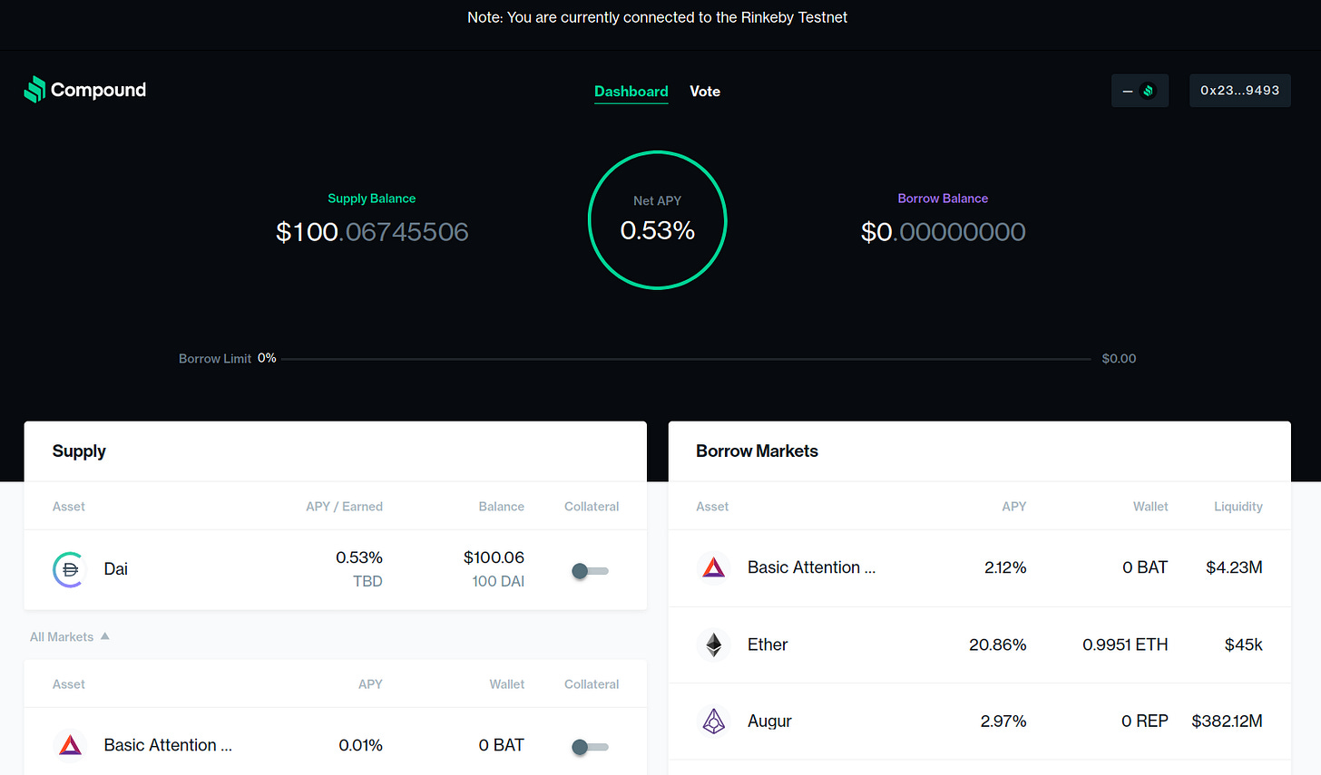This screenshot has height=775, width=1321.
Task: Click $4.23M liquidity value
Action: [1234, 567]
